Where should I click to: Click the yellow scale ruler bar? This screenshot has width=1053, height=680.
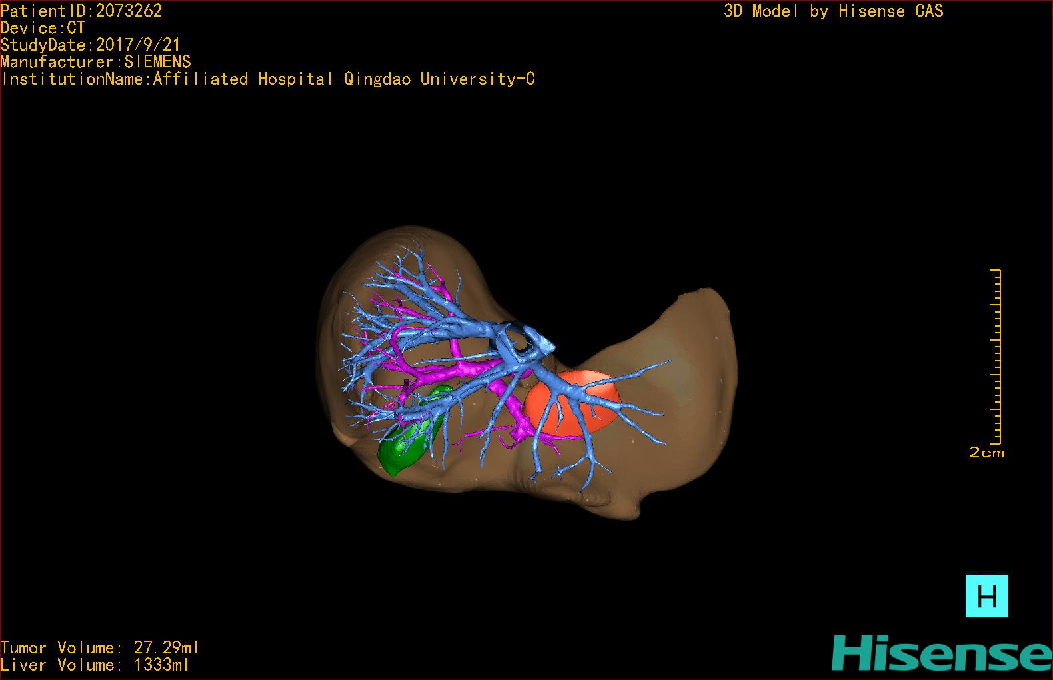tap(996, 357)
